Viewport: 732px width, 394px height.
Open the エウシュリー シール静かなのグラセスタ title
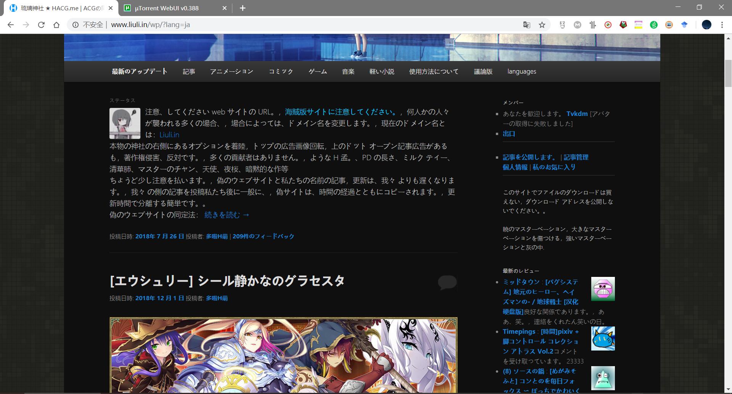(x=227, y=281)
